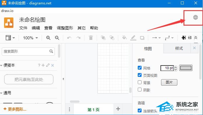Click the grid size 10 pt field
This screenshot has height=115, width=203.
tap(167, 68)
